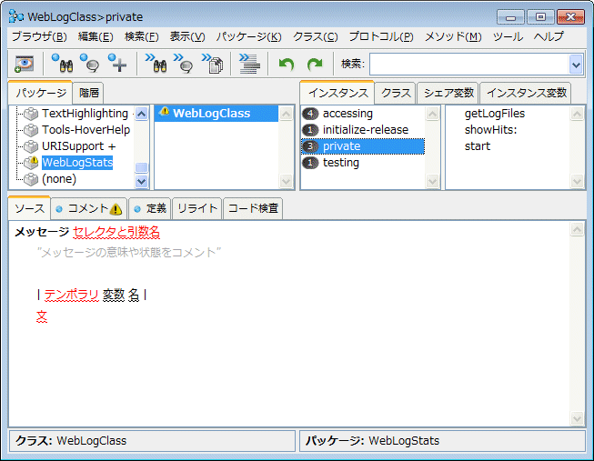This screenshot has width=594, height=461.
Task: Switch to the 階層 tab
Action: click(89, 93)
